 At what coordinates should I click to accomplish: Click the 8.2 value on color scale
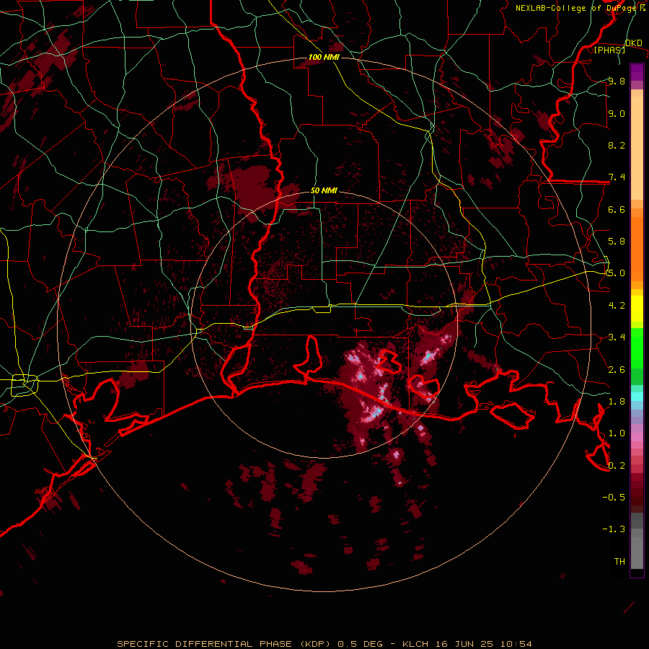[x=617, y=145]
